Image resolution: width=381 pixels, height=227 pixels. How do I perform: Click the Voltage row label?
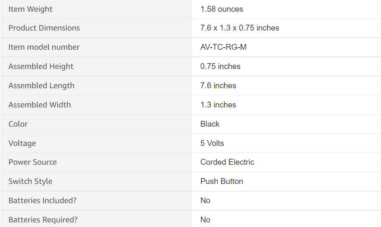coord(22,143)
